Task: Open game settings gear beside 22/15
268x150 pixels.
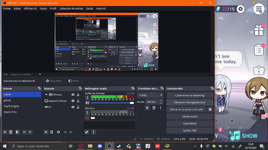Action: [241, 9]
